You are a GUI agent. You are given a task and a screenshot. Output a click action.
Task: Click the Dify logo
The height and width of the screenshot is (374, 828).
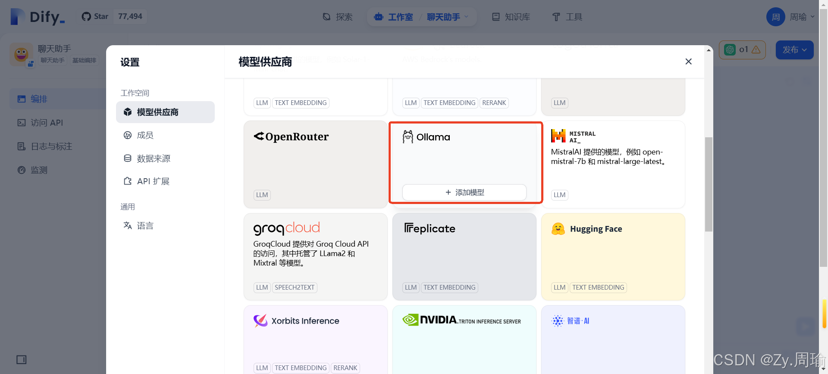38,17
